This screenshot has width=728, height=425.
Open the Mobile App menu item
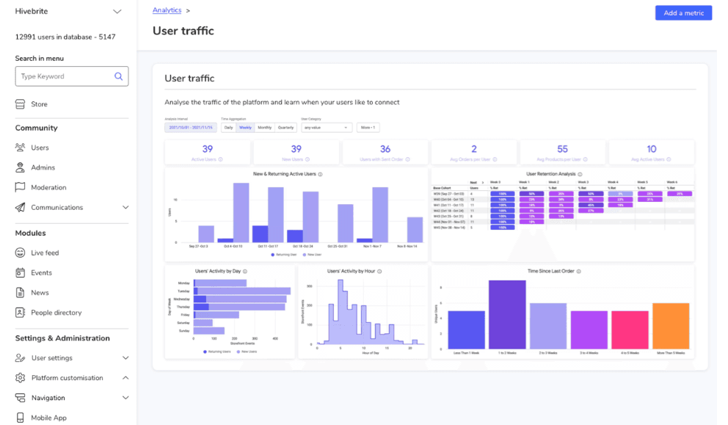point(48,418)
